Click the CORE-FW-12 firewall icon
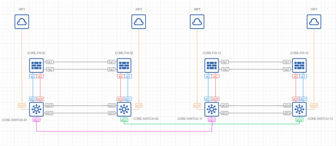336x146 pixels. (x=300, y=65)
